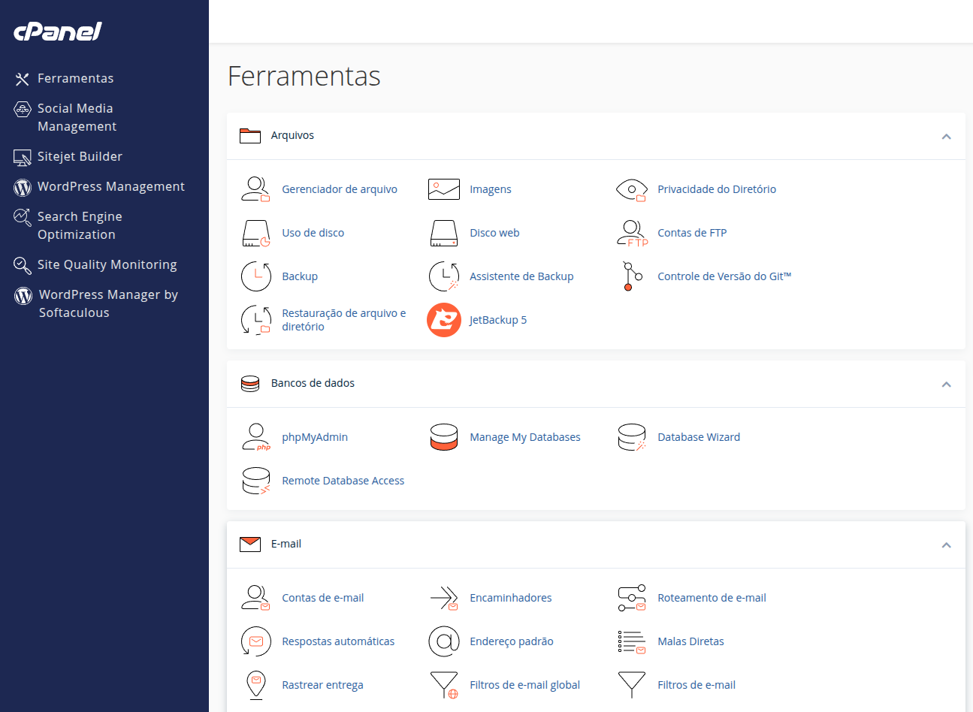Click the Privacidade do Diretório eye icon
The width and height of the screenshot is (973, 712).
[631, 189]
